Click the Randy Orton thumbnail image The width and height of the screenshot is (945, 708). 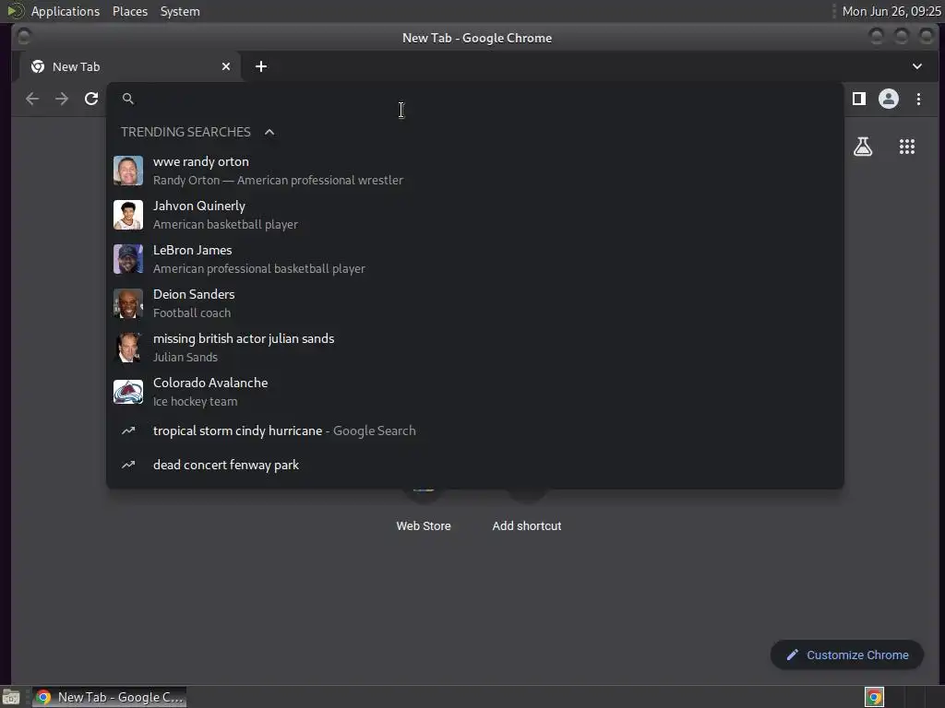(128, 171)
